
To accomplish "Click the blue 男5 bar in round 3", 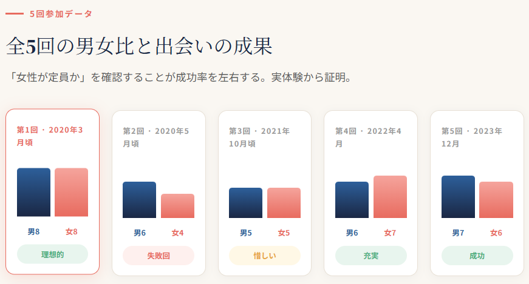I will tap(245, 203).
